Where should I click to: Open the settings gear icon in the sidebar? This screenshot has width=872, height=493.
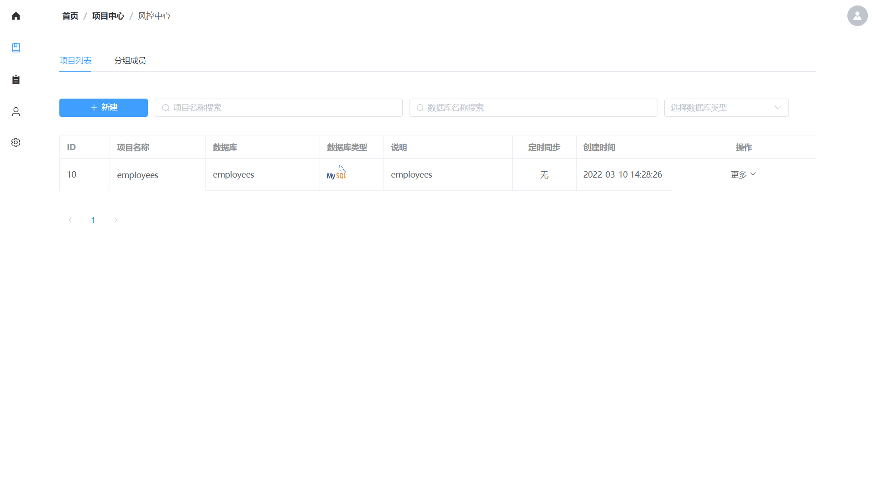coord(16,142)
